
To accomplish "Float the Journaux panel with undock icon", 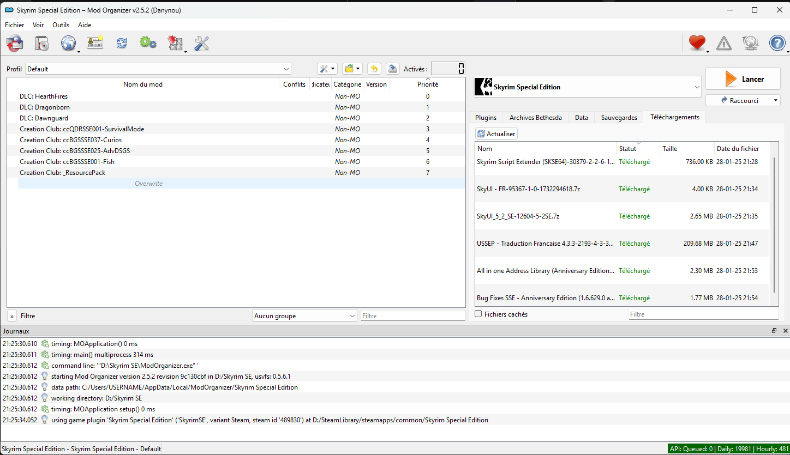I will point(774,331).
